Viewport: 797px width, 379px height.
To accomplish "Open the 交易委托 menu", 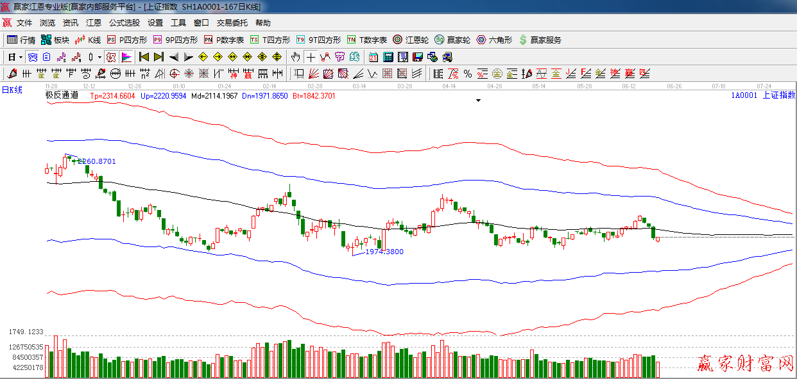I will pyautogui.click(x=232, y=22).
